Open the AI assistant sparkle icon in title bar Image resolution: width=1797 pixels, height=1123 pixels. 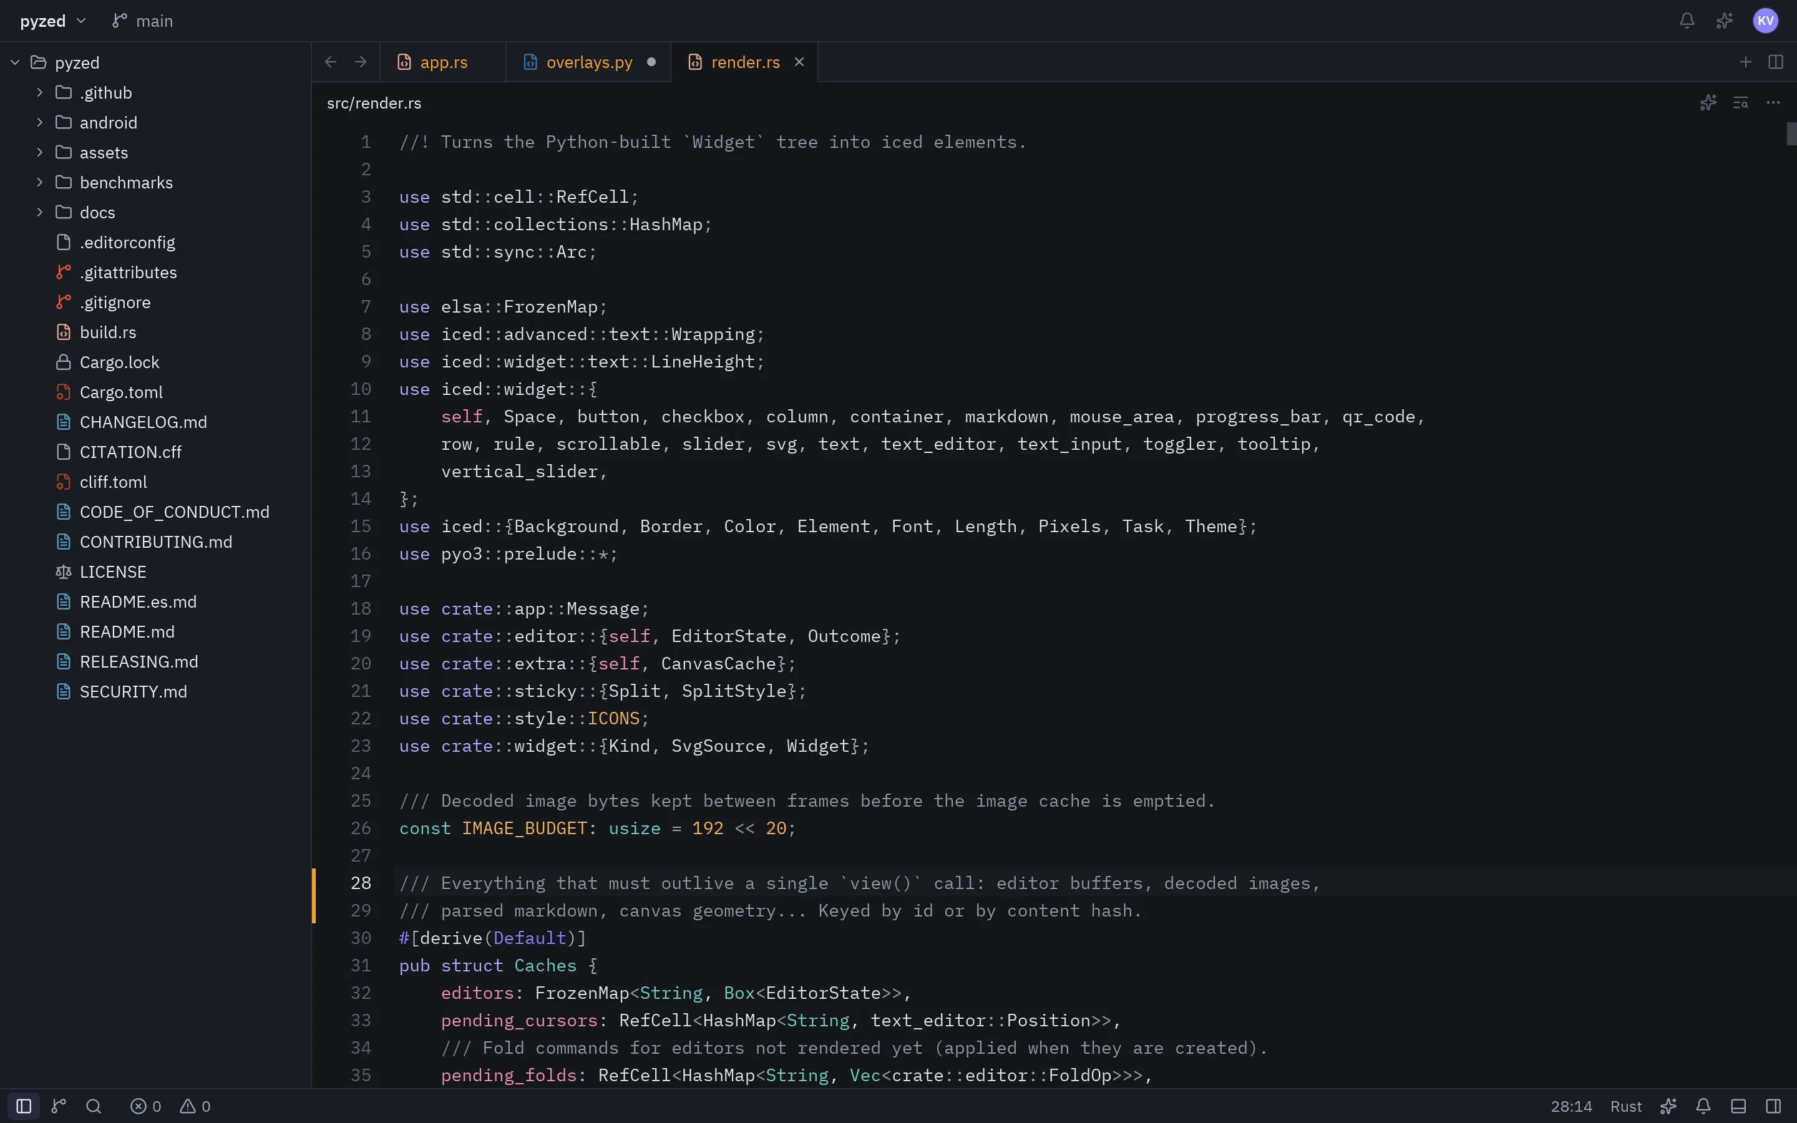[1724, 21]
